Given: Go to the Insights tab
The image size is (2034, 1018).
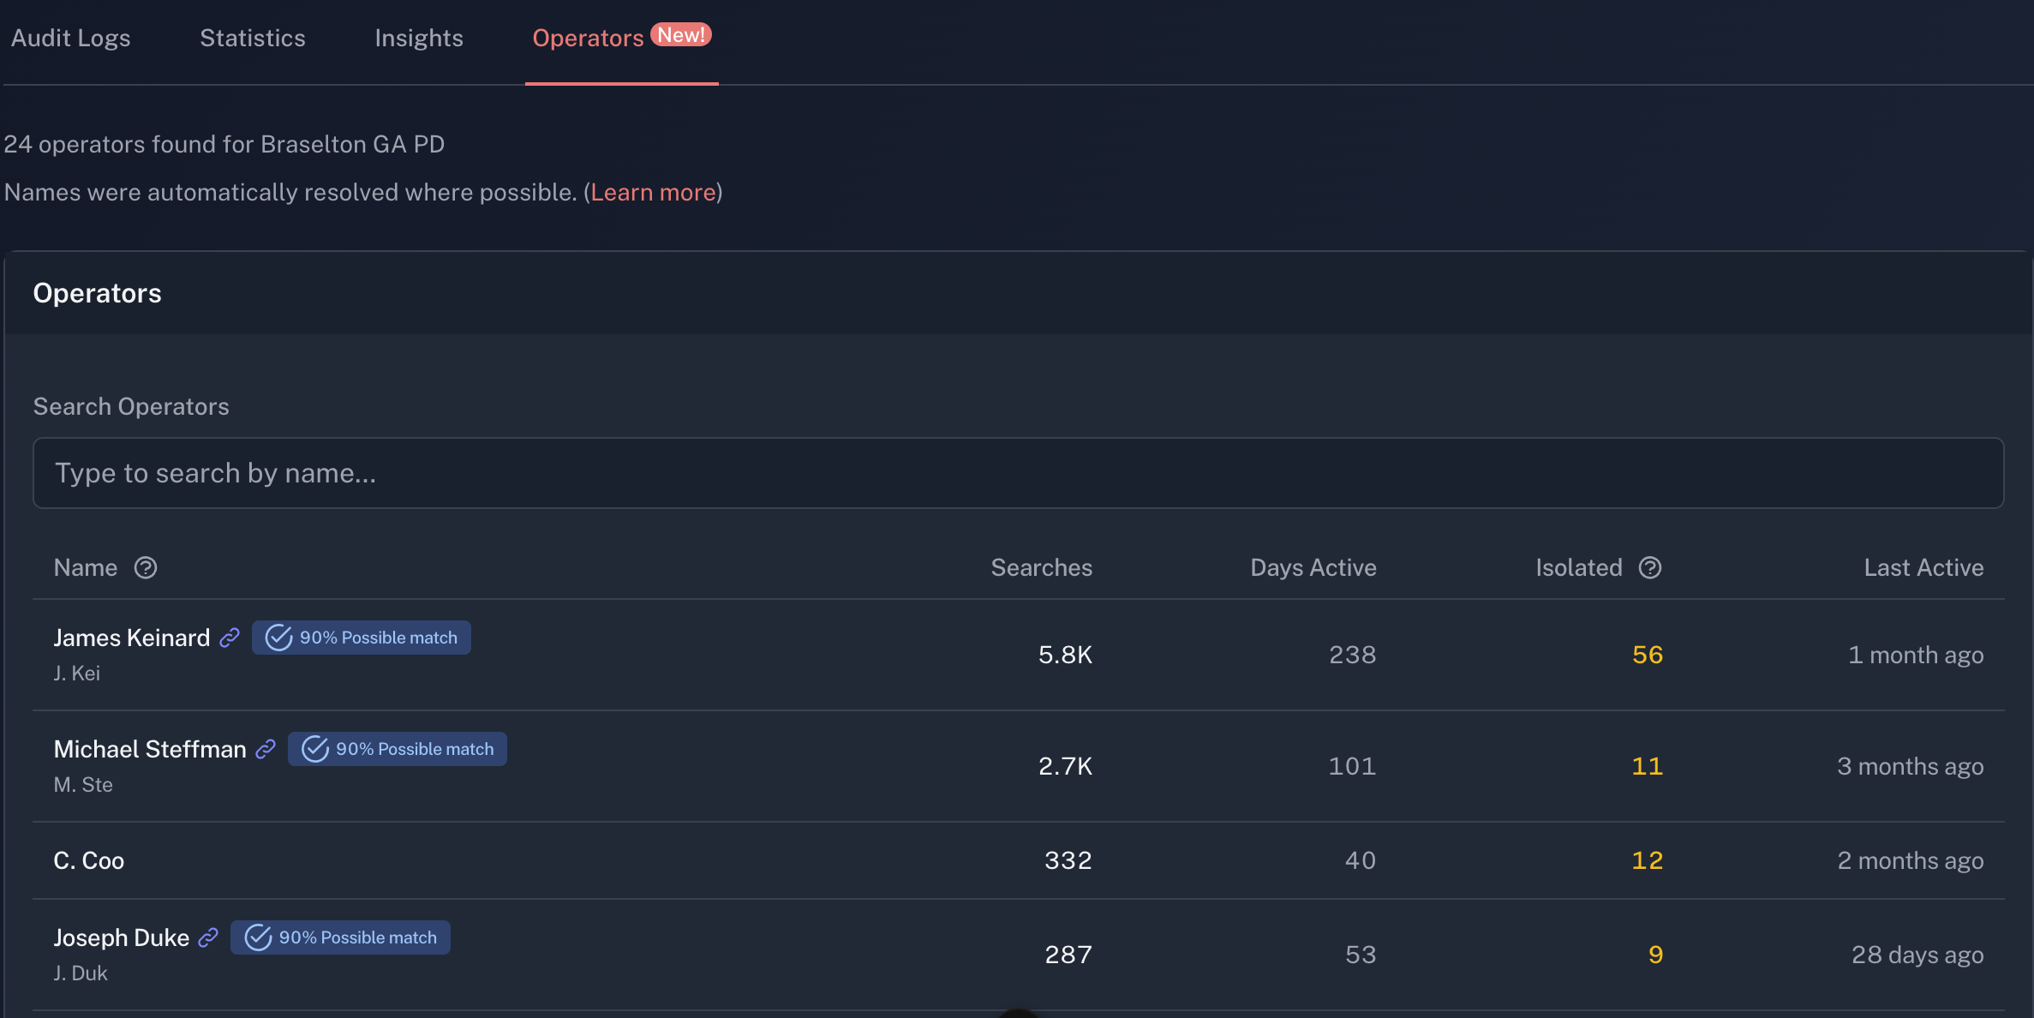Looking at the screenshot, I should click(x=419, y=38).
